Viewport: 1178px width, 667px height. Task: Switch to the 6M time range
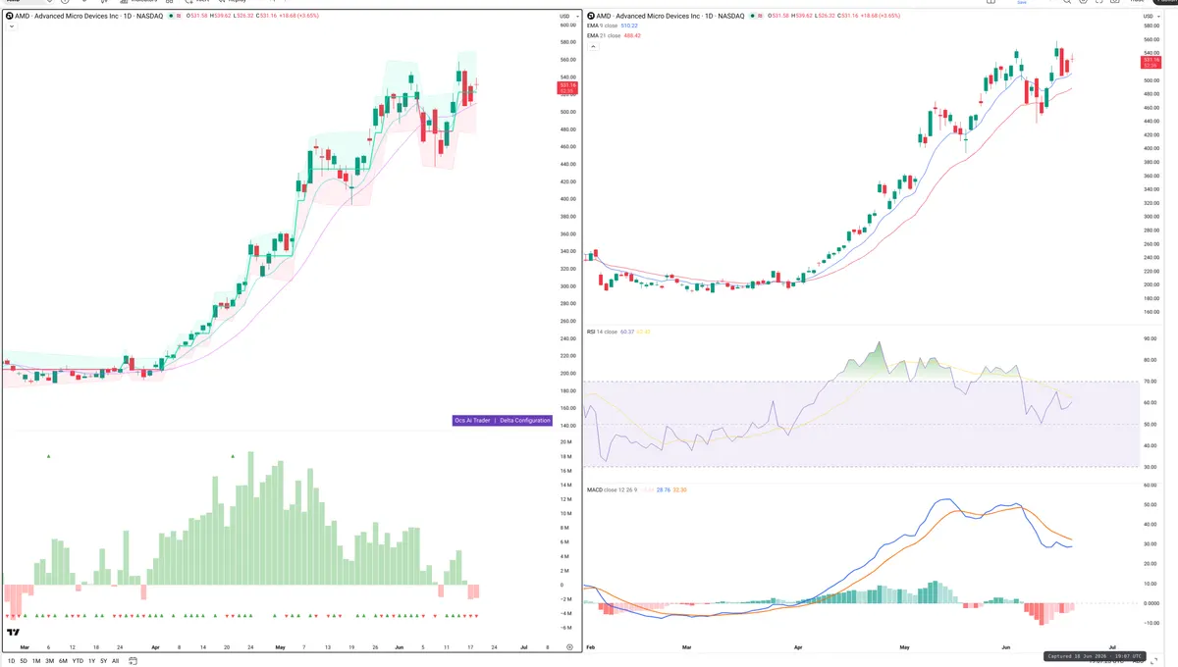tap(63, 660)
